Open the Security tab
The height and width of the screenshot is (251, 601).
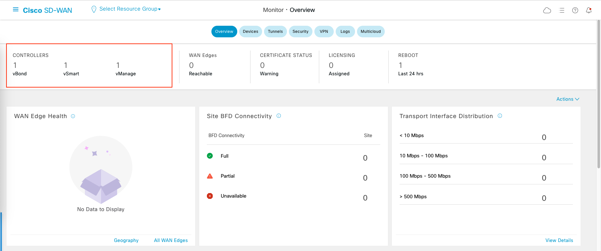(x=300, y=32)
